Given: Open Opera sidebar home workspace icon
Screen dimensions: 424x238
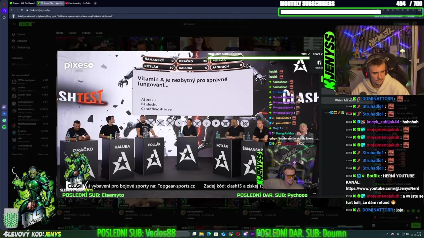Looking at the screenshot, I should (x=4, y=11).
